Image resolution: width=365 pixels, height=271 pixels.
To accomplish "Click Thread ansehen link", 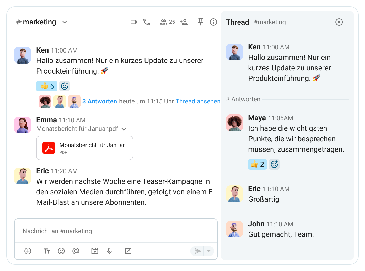I will coord(198,101).
